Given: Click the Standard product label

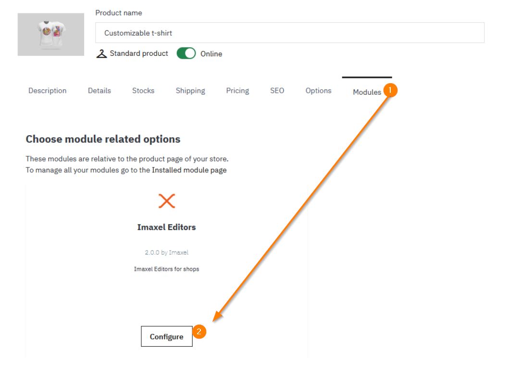Looking at the screenshot, I should [139, 53].
